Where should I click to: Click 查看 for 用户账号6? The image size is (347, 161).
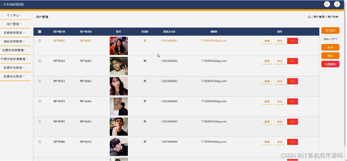pos(267,142)
